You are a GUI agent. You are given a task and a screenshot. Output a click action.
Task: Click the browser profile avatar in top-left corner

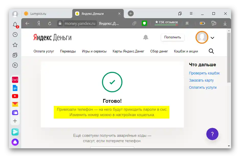click(15, 14)
